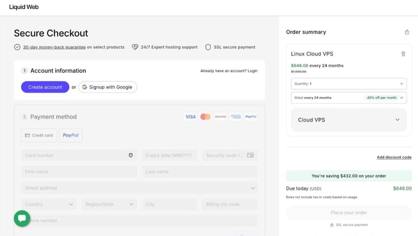The image size is (418, 236).
Task: Click Signup with Google button
Action: (x=108, y=87)
